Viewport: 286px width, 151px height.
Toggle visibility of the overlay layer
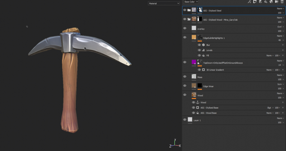point(185,28)
